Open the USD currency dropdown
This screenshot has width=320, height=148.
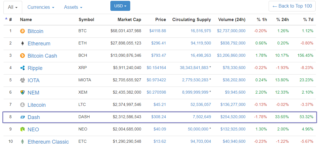click(x=120, y=6)
